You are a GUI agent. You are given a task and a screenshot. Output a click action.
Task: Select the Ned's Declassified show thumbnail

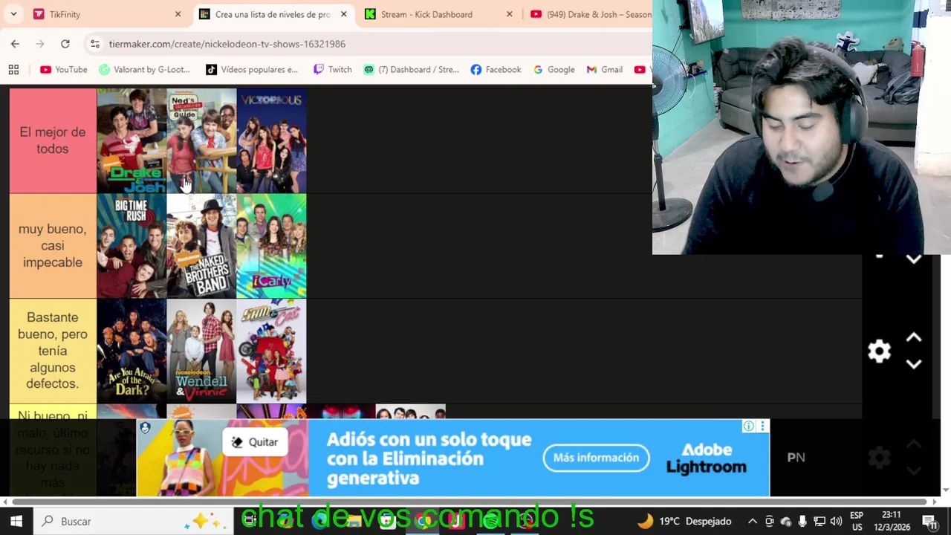click(201, 141)
